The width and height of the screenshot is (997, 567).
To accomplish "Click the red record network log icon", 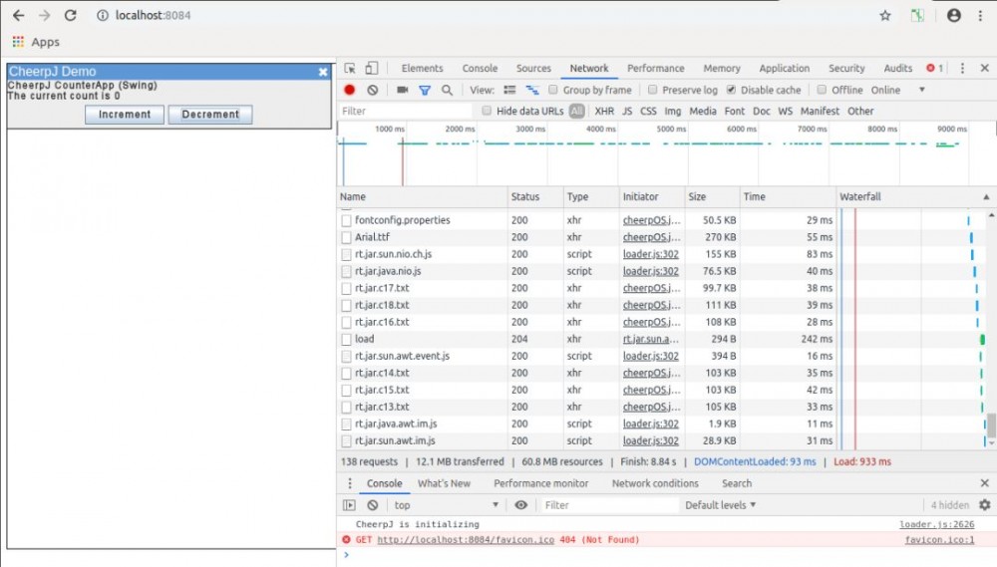I will (x=350, y=90).
